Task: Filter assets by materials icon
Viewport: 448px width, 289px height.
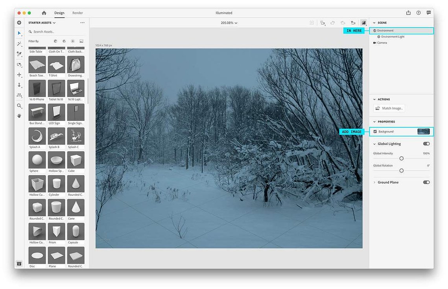Action: (x=64, y=41)
